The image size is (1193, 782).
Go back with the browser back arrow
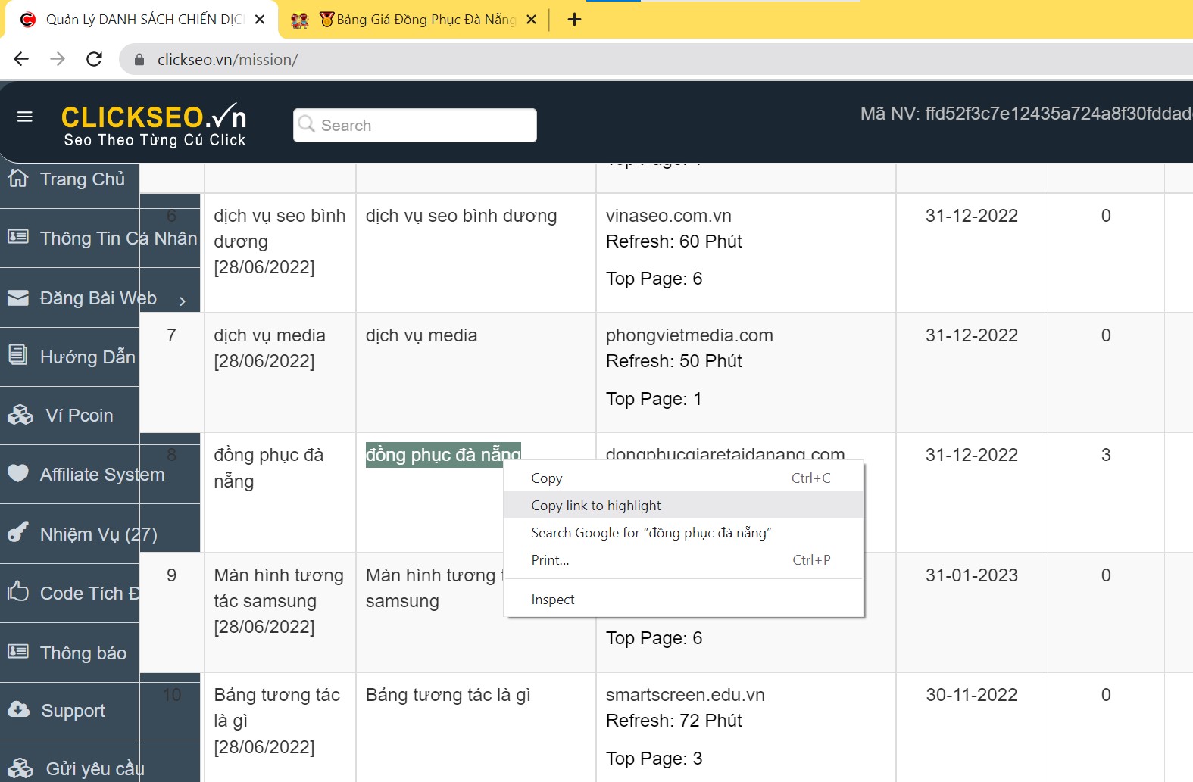pyautogui.click(x=21, y=59)
